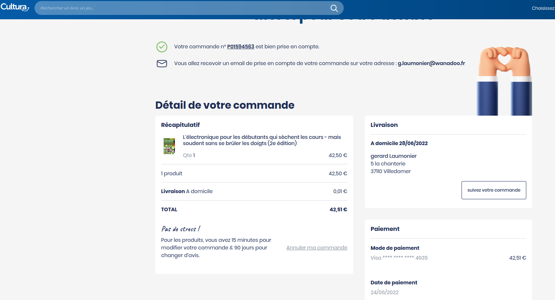Click the magnifying glass search icon
The width and height of the screenshot is (555, 300).
[334, 8]
